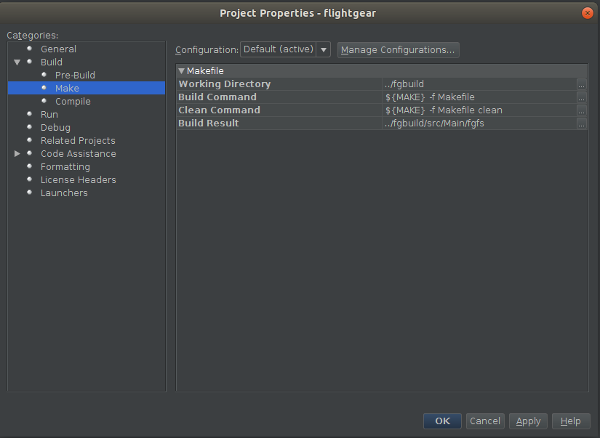The height and width of the screenshot is (438, 600).
Task: Click the Manage Configurations button
Action: pos(398,50)
